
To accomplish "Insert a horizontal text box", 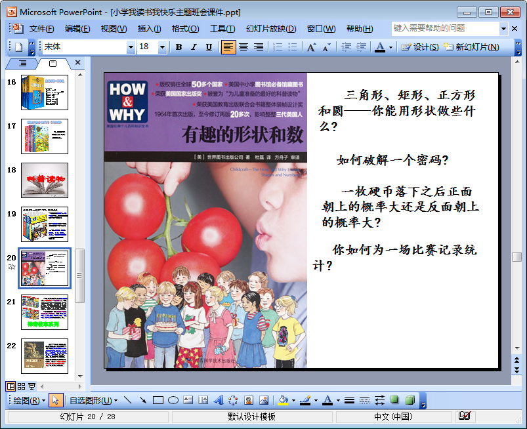I will coord(188,400).
